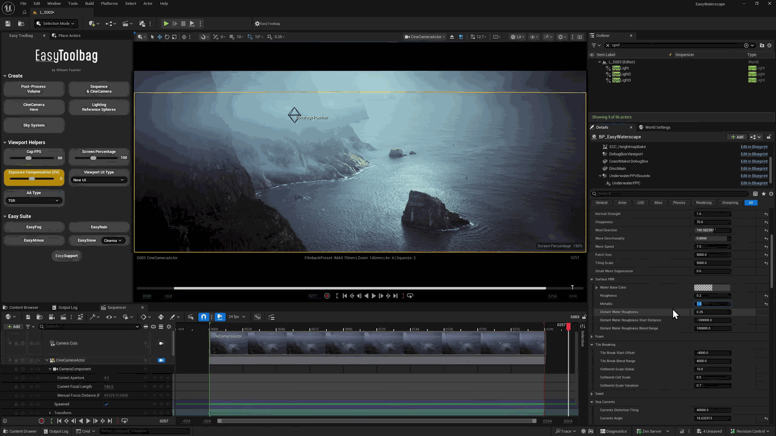Click the record button in viewport transport
Image resolution: width=776 pixels, height=436 pixels.
click(327, 296)
